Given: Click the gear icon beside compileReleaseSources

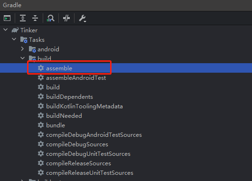Looking at the screenshot, I should coord(41,163).
